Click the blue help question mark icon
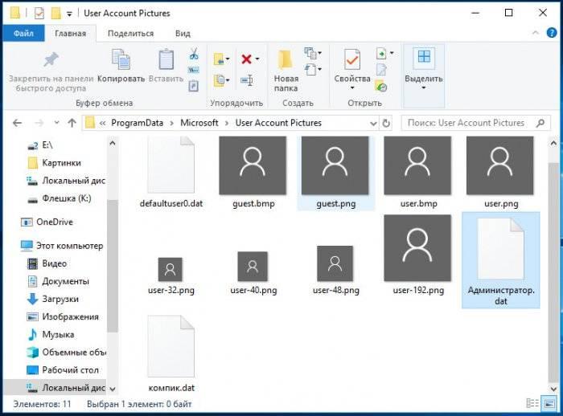 click(551, 33)
